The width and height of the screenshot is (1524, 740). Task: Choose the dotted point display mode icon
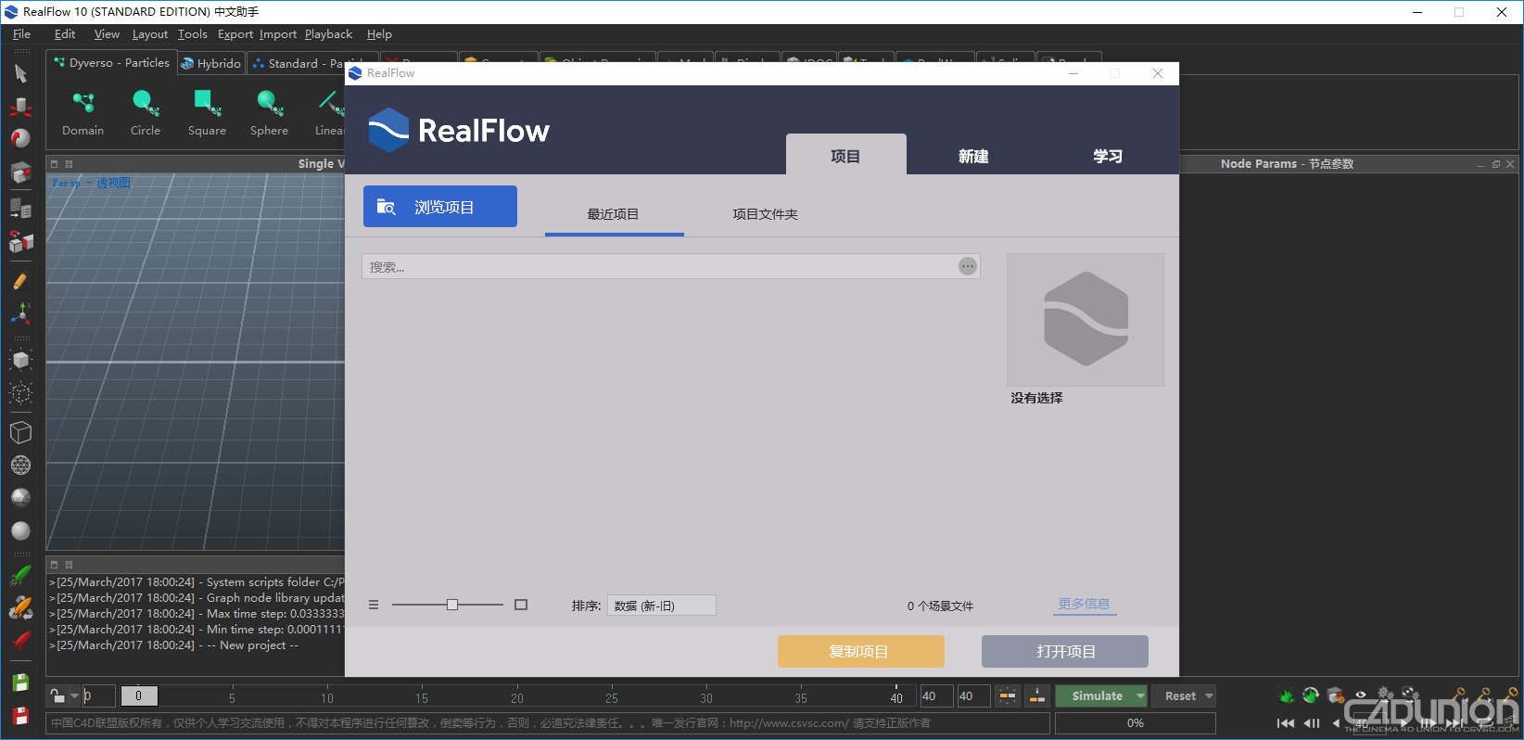[20, 393]
